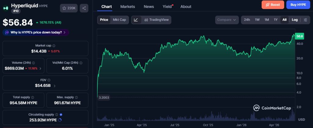
Task: Switch to TradingView candlestick chart
Action: [156, 20]
